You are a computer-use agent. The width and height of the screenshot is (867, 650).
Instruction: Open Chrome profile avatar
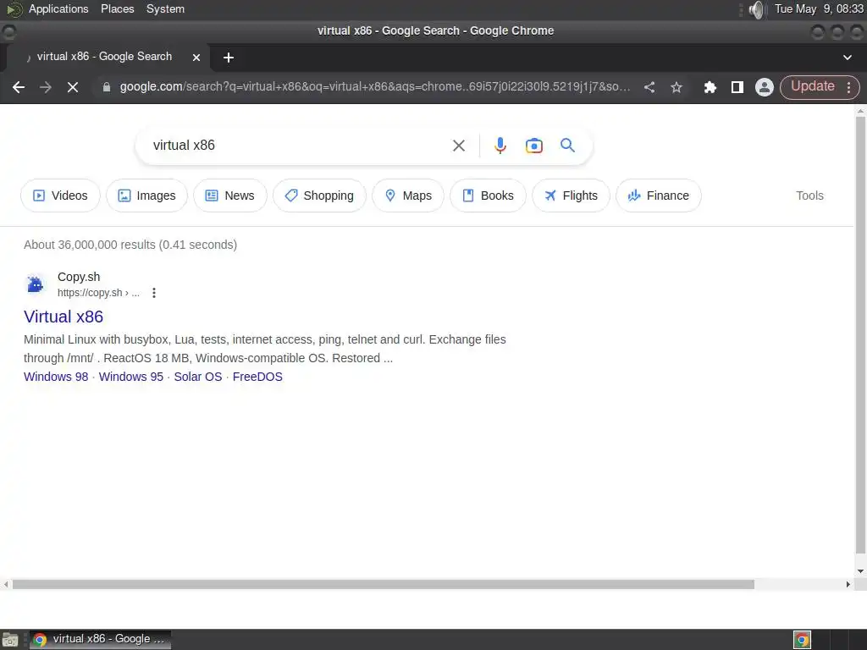click(x=765, y=87)
